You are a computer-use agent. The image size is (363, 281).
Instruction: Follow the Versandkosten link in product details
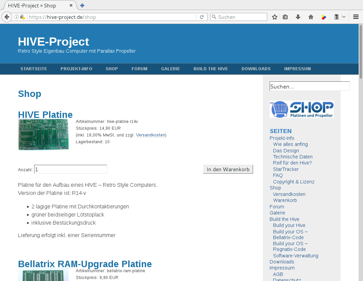click(x=151, y=135)
